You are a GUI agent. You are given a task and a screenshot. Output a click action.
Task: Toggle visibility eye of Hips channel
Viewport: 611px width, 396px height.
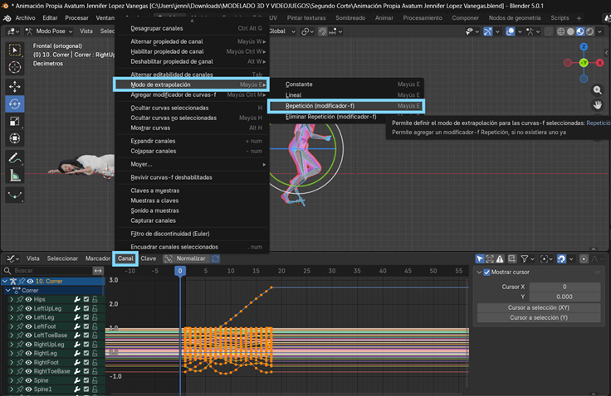(28, 300)
